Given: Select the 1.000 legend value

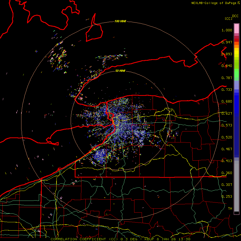Looking at the screenshot, I should (227, 30).
